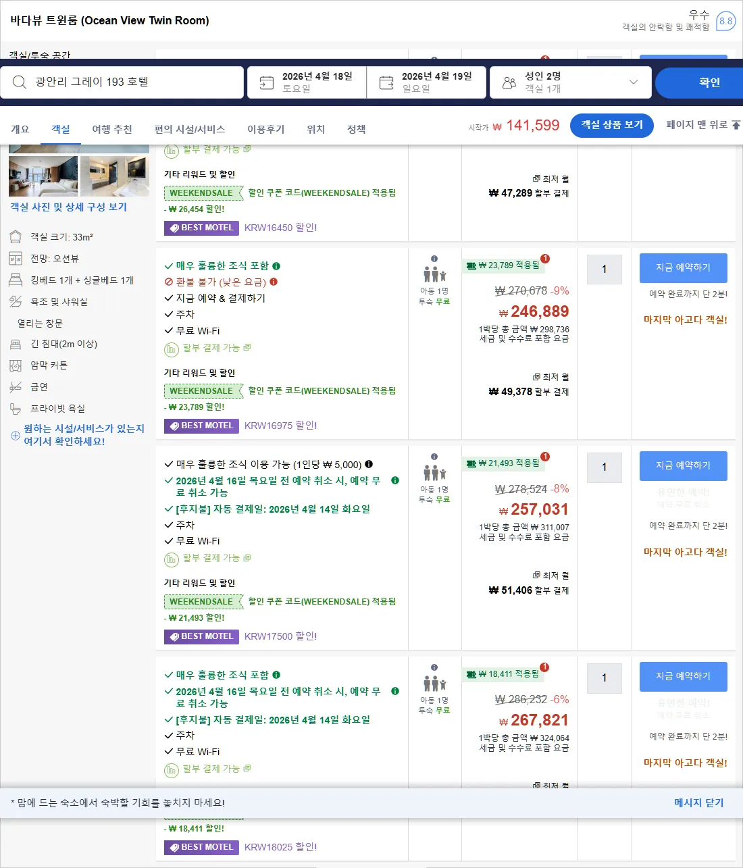The image size is (743, 868).
Task: Open room quantity selector for ₩267,821 offer
Action: pyautogui.click(x=605, y=678)
